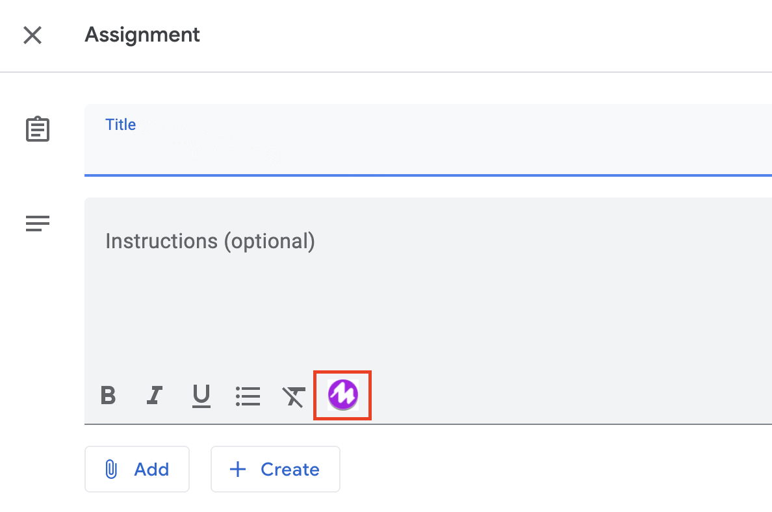The width and height of the screenshot is (772, 512).
Task: Open the Add attachment menu
Action: [137, 469]
